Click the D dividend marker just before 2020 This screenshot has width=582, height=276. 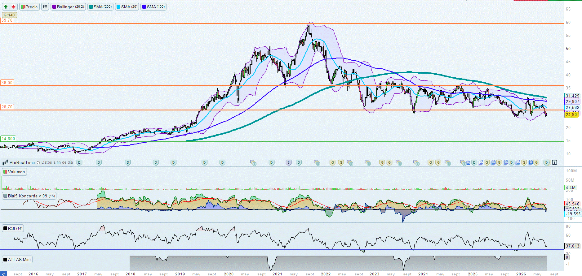[x=222, y=162]
